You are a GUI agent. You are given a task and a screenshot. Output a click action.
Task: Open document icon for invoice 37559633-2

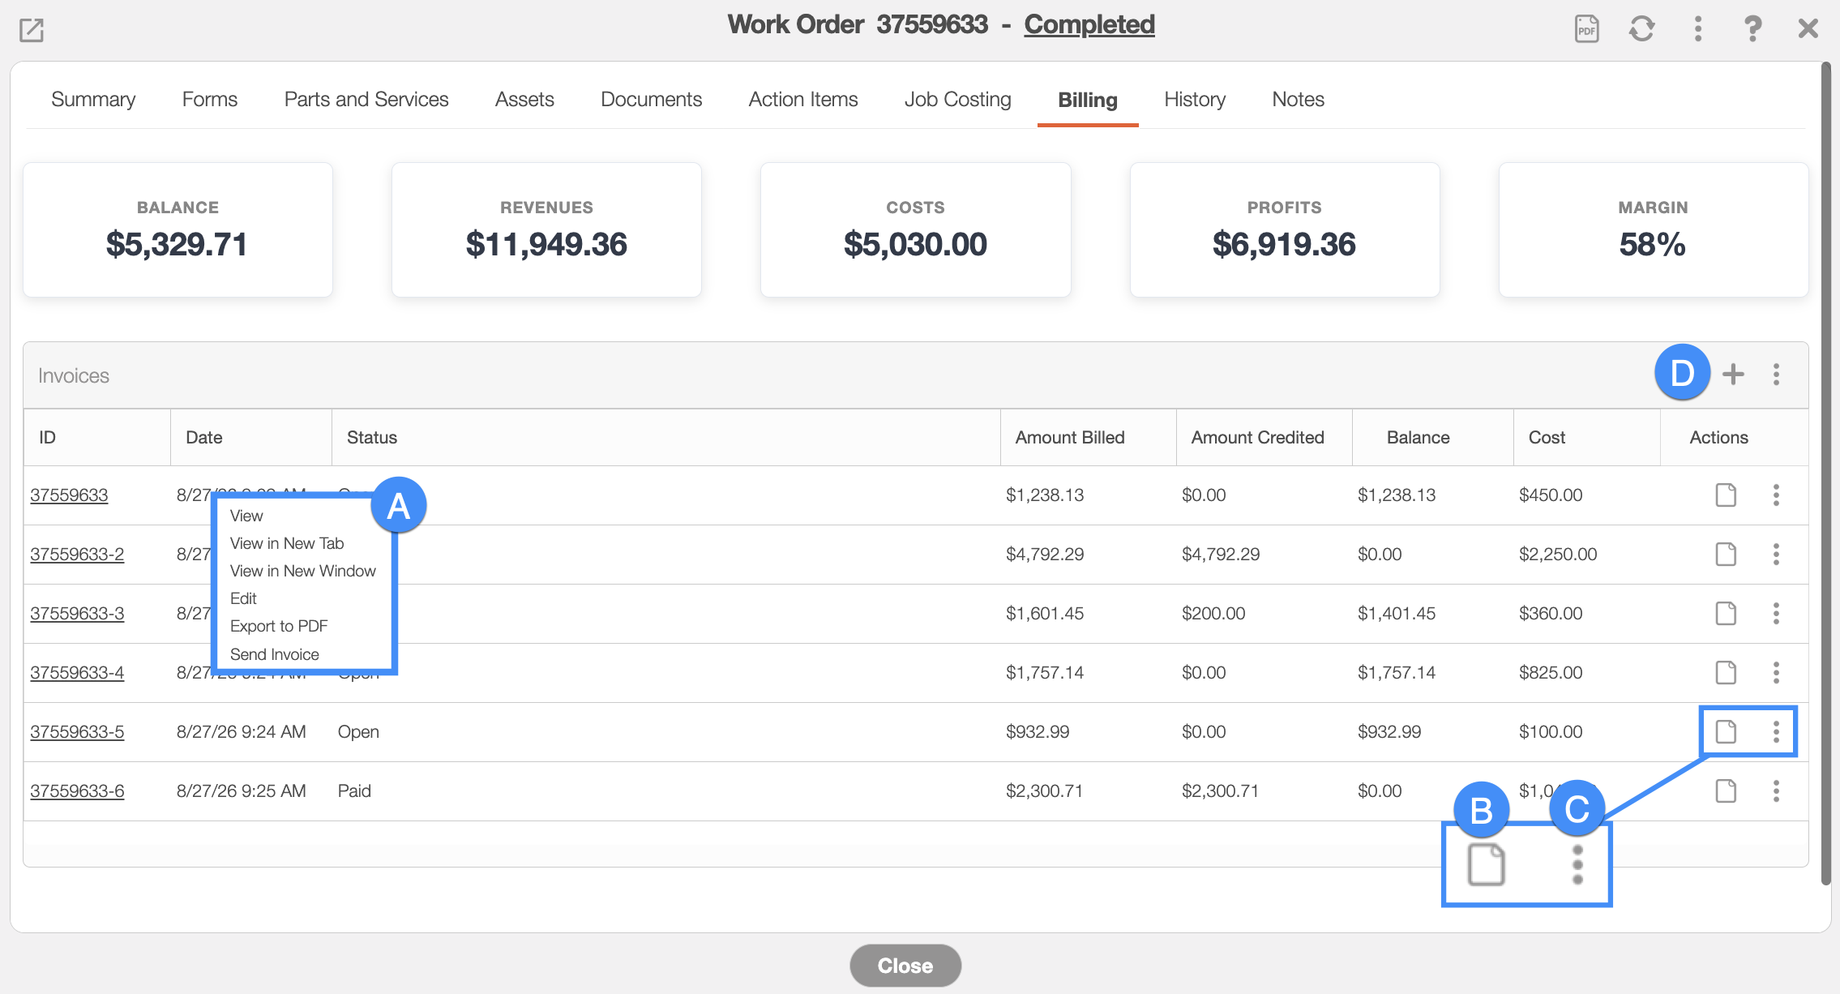click(1726, 555)
